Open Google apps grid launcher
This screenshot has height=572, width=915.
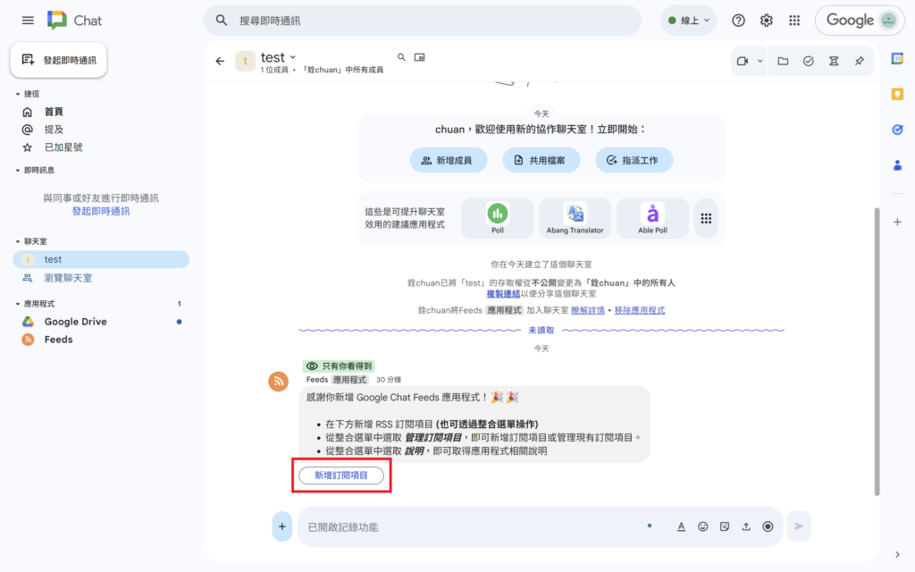[794, 21]
